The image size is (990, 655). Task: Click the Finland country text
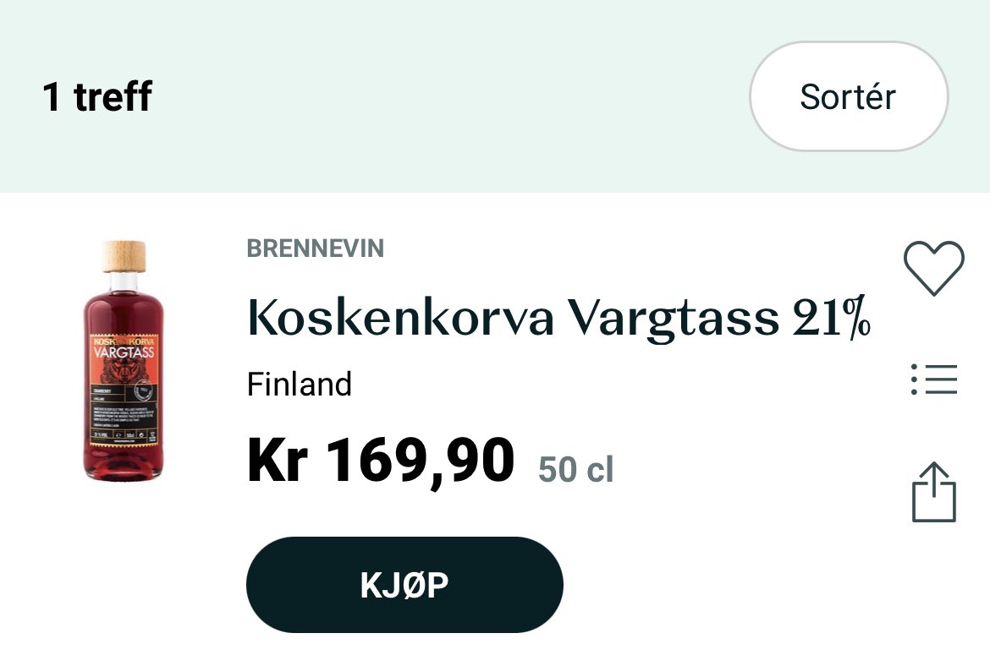click(x=300, y=384)
